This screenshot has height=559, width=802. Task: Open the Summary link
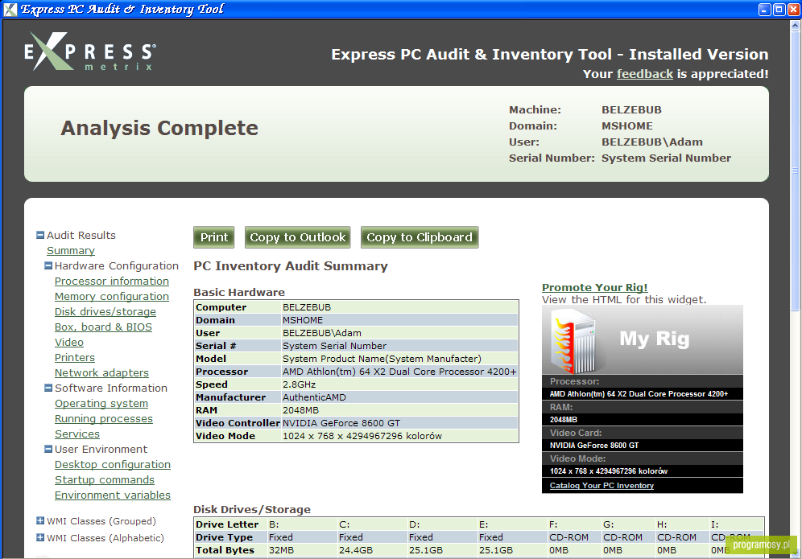pyautogui.click(x=71, y=250)
